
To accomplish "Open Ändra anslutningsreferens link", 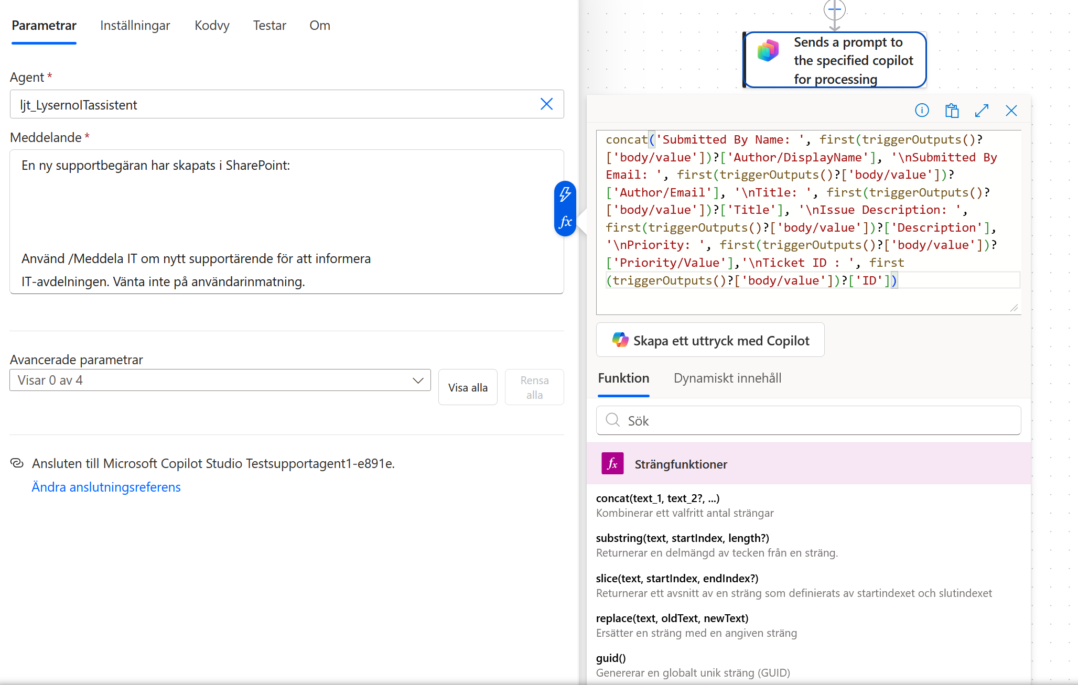I will [106, 487].
